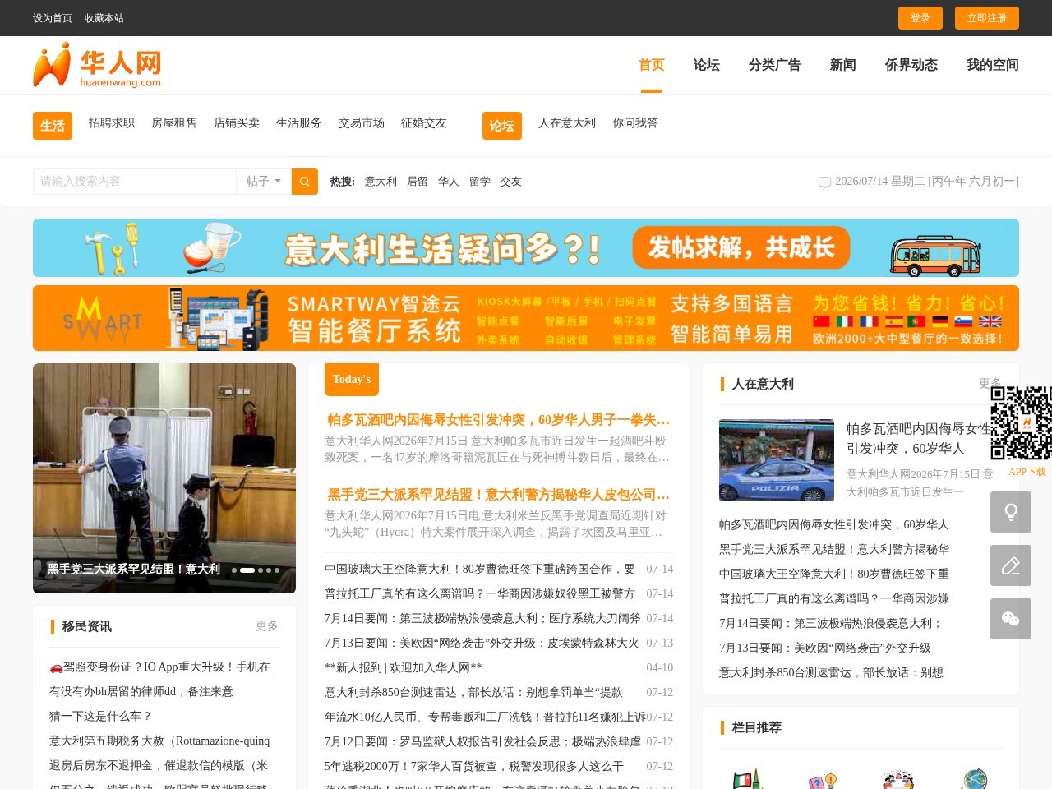Open 7月14日要闻 article in Today's list
This screenshot has width=1052, height=789.
482,618
